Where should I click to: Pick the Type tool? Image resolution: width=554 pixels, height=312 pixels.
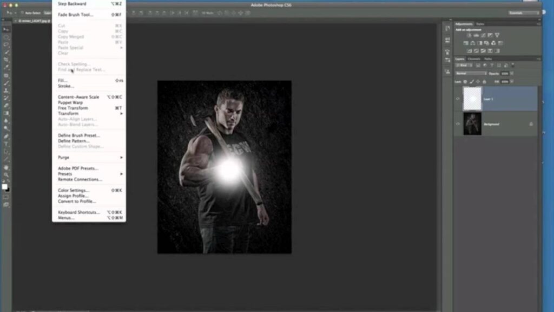6,145
